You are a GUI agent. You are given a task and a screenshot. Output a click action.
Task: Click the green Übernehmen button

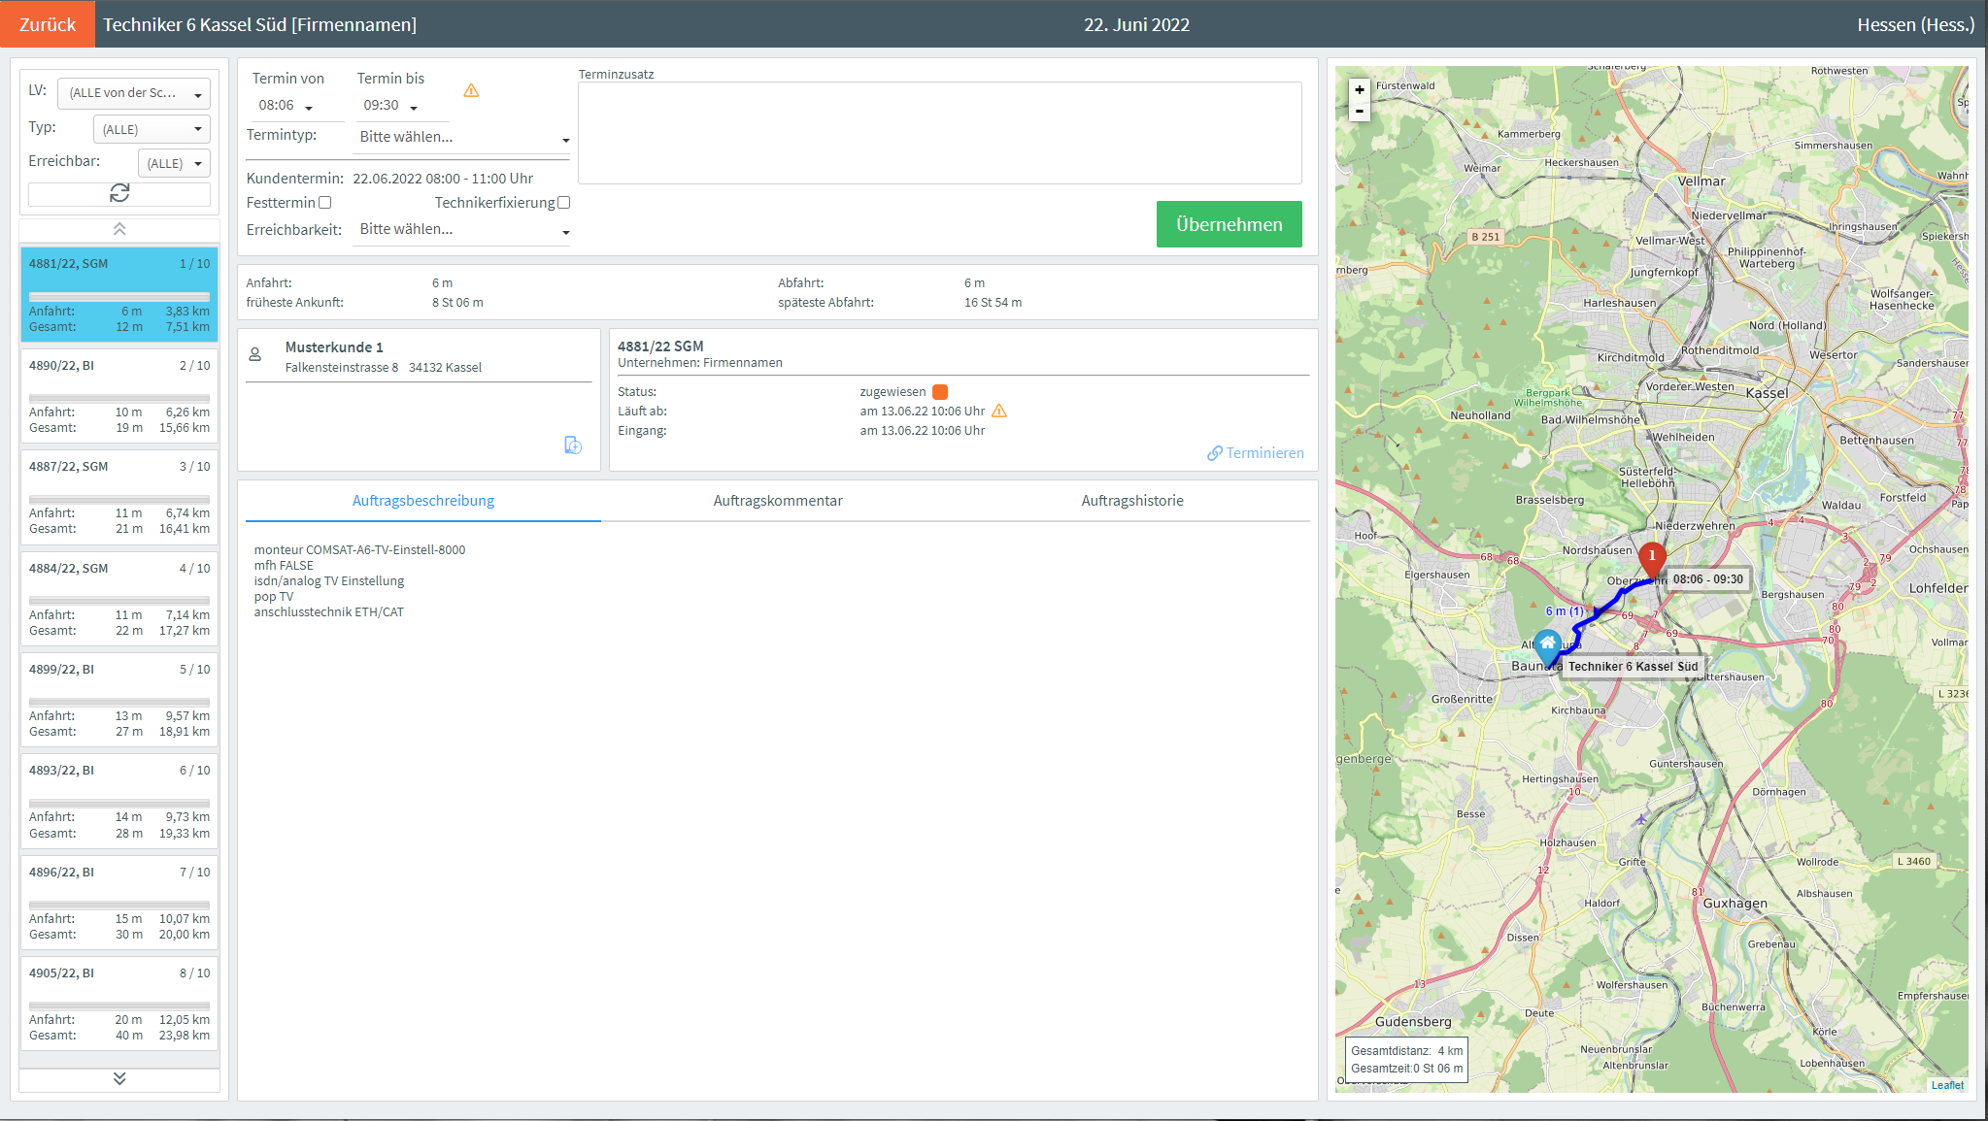coord(1229,224)
